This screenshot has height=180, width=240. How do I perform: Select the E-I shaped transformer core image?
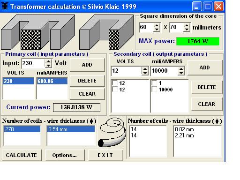(38, 32)
